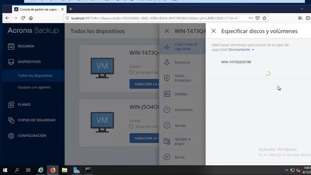Click the Acronis Backup logo
This screenshot has width=311, height=175.
point(34,31)
